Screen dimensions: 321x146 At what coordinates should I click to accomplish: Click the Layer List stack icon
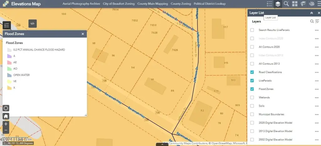278,4
